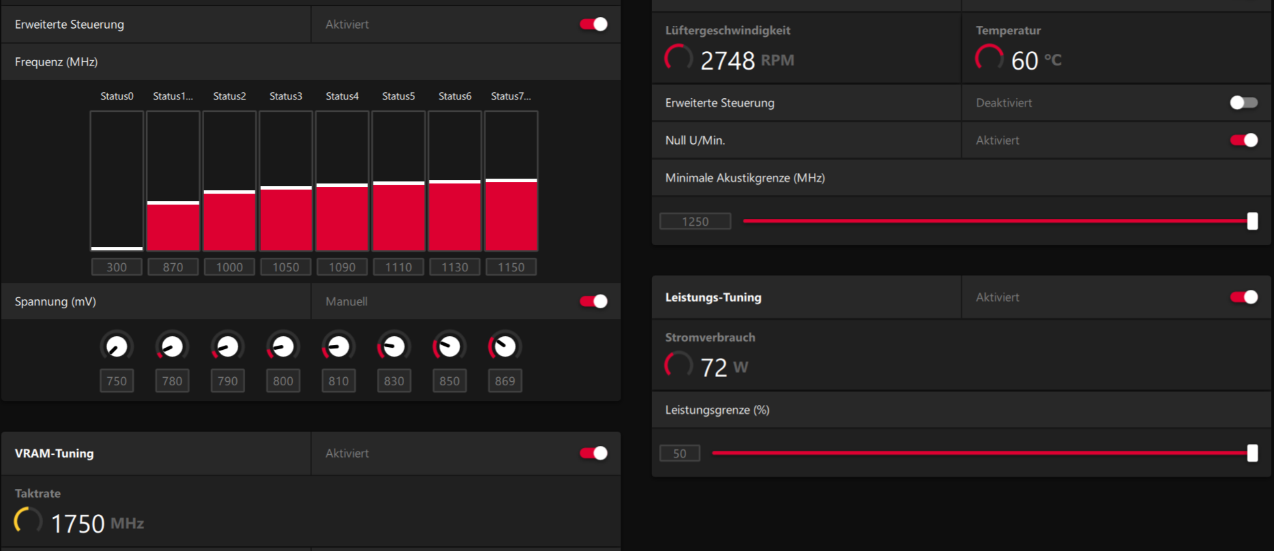Toggle the Frequenz Erweiterte Steuerung switch (Aktiviert)
The image size is (1274, 551).
593,25
